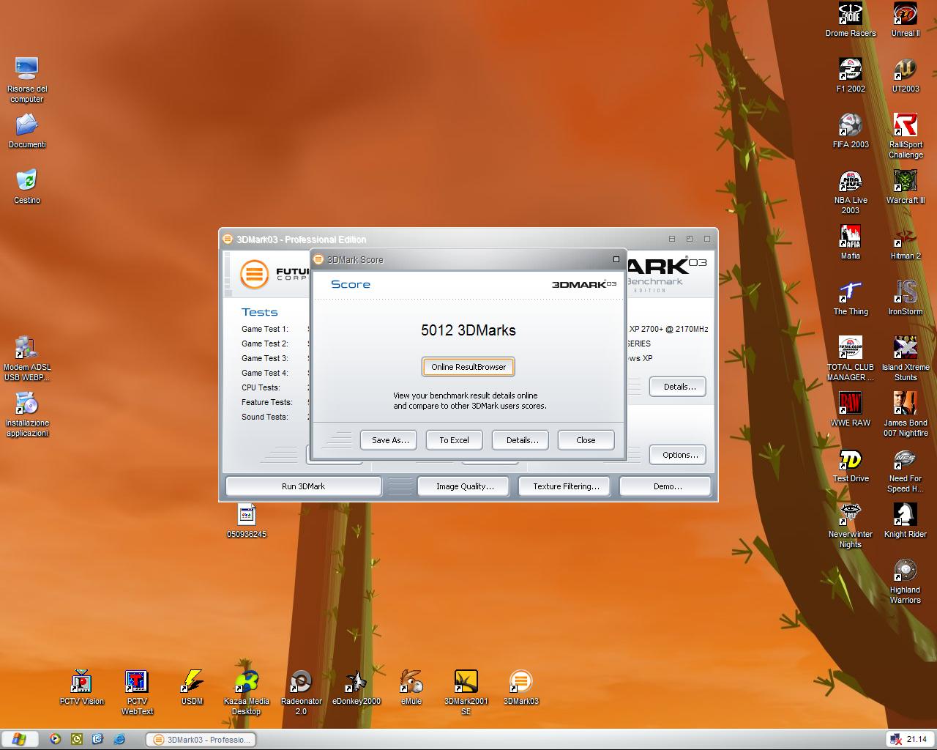Open the RalliSport Challenge icon
The height and width of the screenshot is (750, 937).
tap(906, 136)
